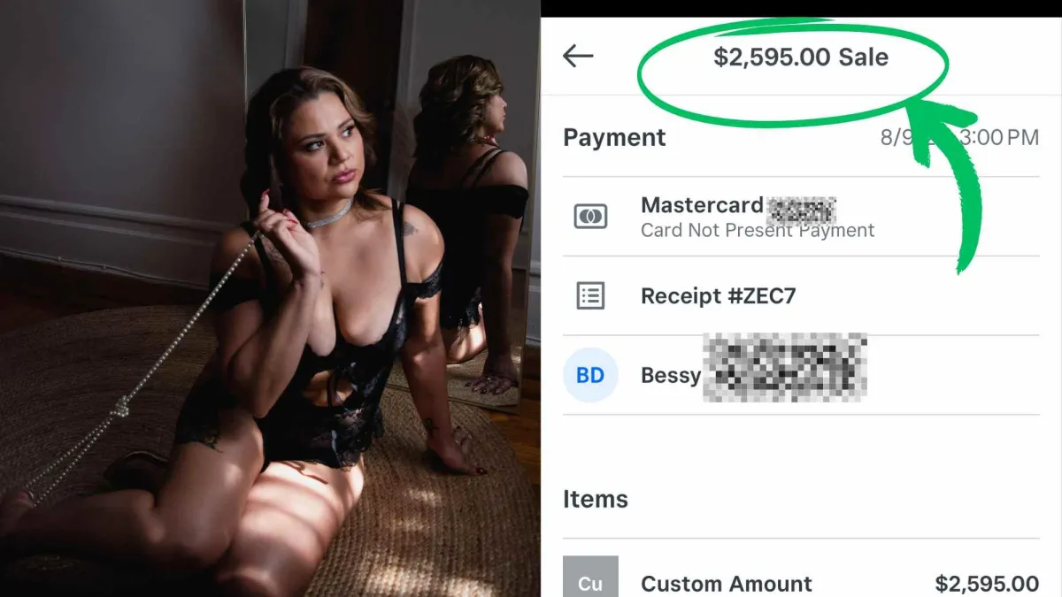Select the Custom Amount item label

coord(727,584)
